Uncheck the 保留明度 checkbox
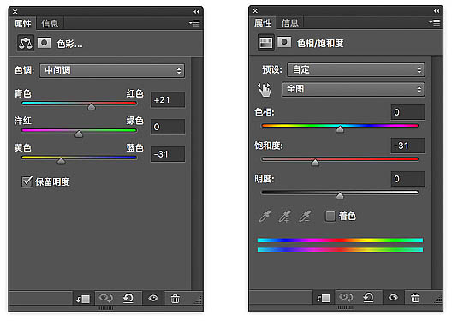 pyautogui.click(x=27, y=181)
